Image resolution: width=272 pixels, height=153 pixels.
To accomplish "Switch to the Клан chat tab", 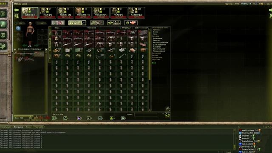I will pyautogui.click(x=28, y=127).
